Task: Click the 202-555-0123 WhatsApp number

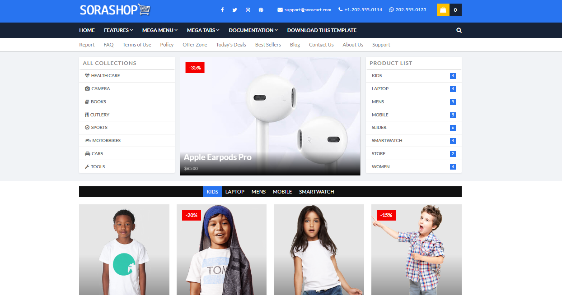Action: pos(411,10)
